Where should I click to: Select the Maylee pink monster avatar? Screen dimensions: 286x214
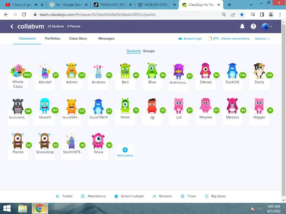[x=205, y=106]
